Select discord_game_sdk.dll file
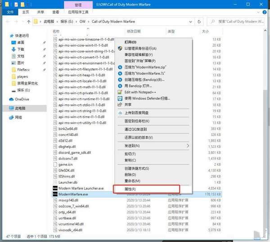This screenshot has height=242, width=270. point(75,153)
